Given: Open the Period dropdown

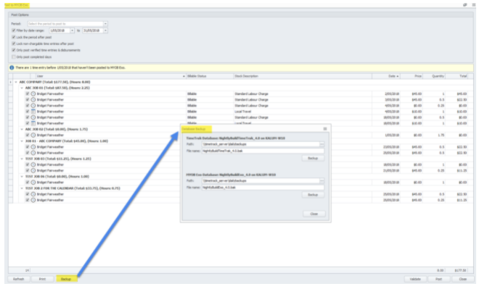Looking at the screenshot, I should click(105, 24).
